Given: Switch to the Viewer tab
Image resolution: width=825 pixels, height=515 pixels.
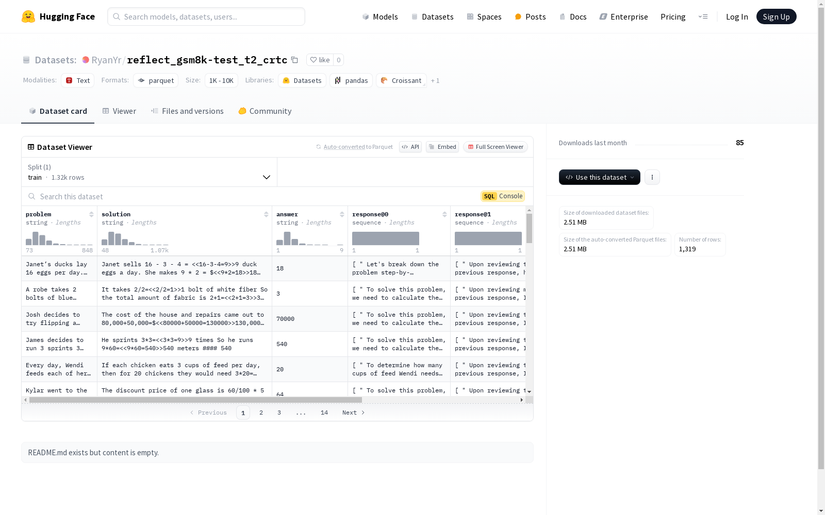Looking at the screenshot, I should 119,111.
